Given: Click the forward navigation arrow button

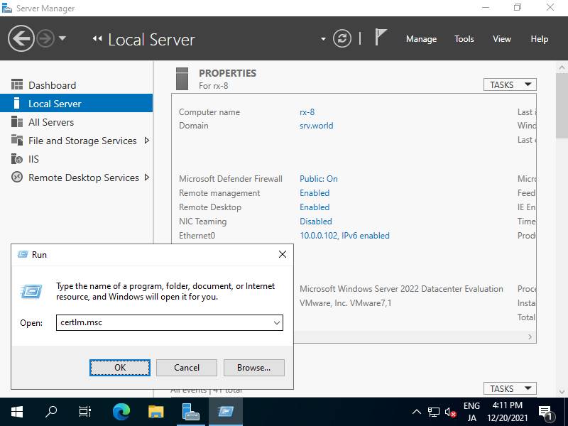Looking at the screenshot, I should [45, 38].
